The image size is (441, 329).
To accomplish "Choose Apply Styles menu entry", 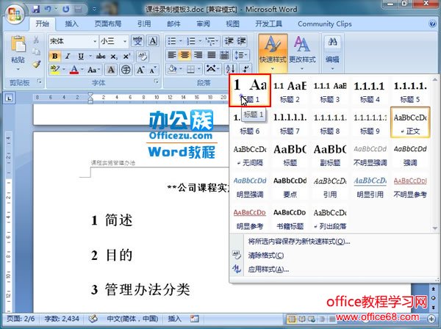I will tap(268, 270).
